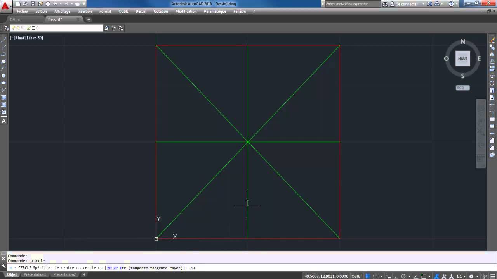
Task: Expand the help menu dropdown arrow
Action: [457, 4]
